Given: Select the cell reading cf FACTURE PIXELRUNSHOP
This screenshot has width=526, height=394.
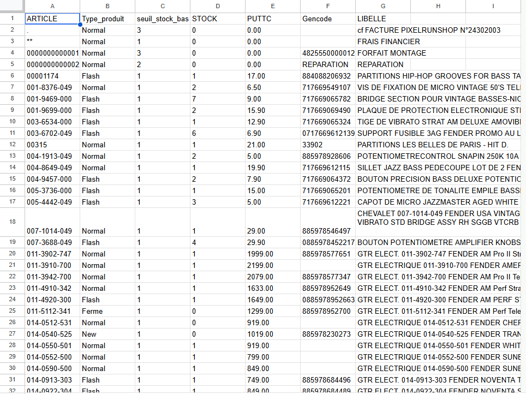Looking at the screenshot, I should [x=382, y=30].
